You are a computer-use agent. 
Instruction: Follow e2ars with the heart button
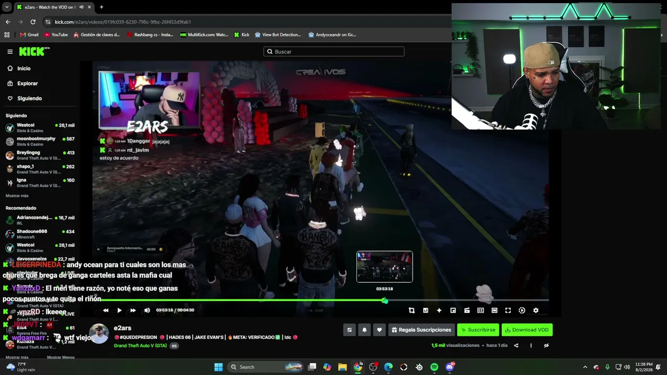click(x=379, y=330)
